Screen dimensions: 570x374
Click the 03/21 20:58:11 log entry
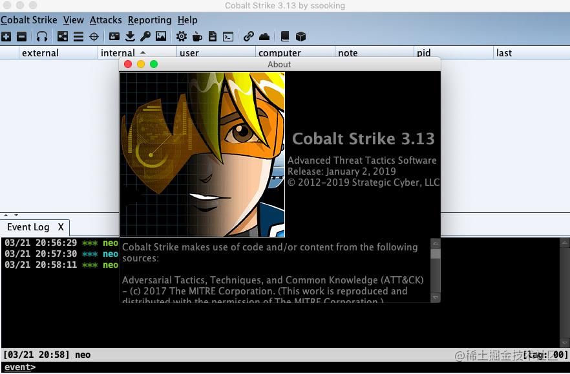point(61,265)
